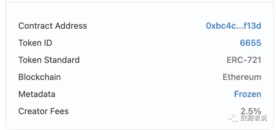Click the Blockchain label
276x130 pixels.
[40, 77]
